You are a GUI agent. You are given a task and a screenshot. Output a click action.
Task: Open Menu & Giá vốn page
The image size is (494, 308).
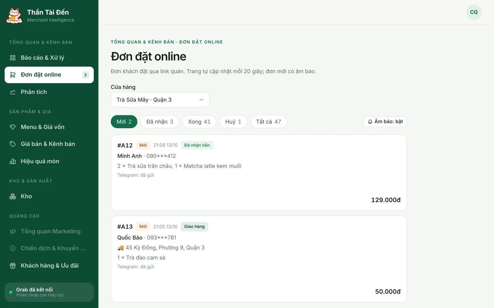point(49,127)
